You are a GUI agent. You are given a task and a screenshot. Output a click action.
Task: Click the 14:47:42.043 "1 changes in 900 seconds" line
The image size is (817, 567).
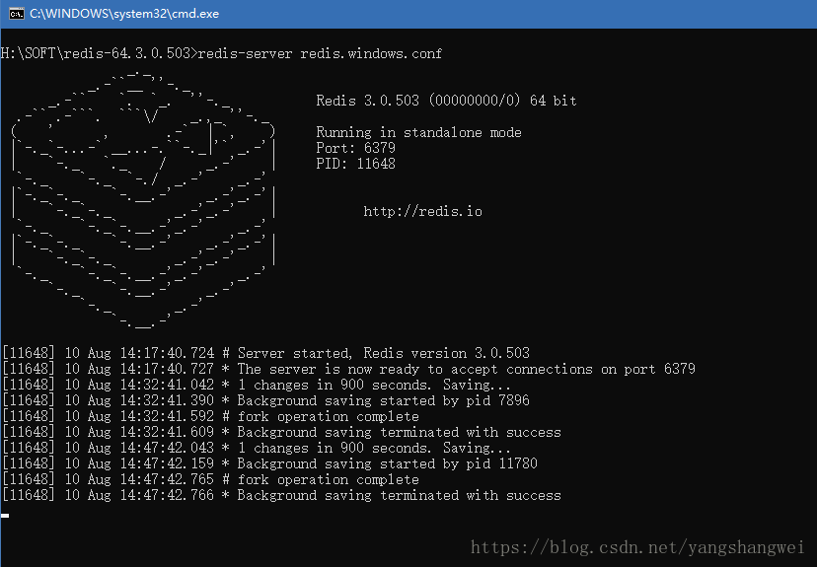click(257, 448)
